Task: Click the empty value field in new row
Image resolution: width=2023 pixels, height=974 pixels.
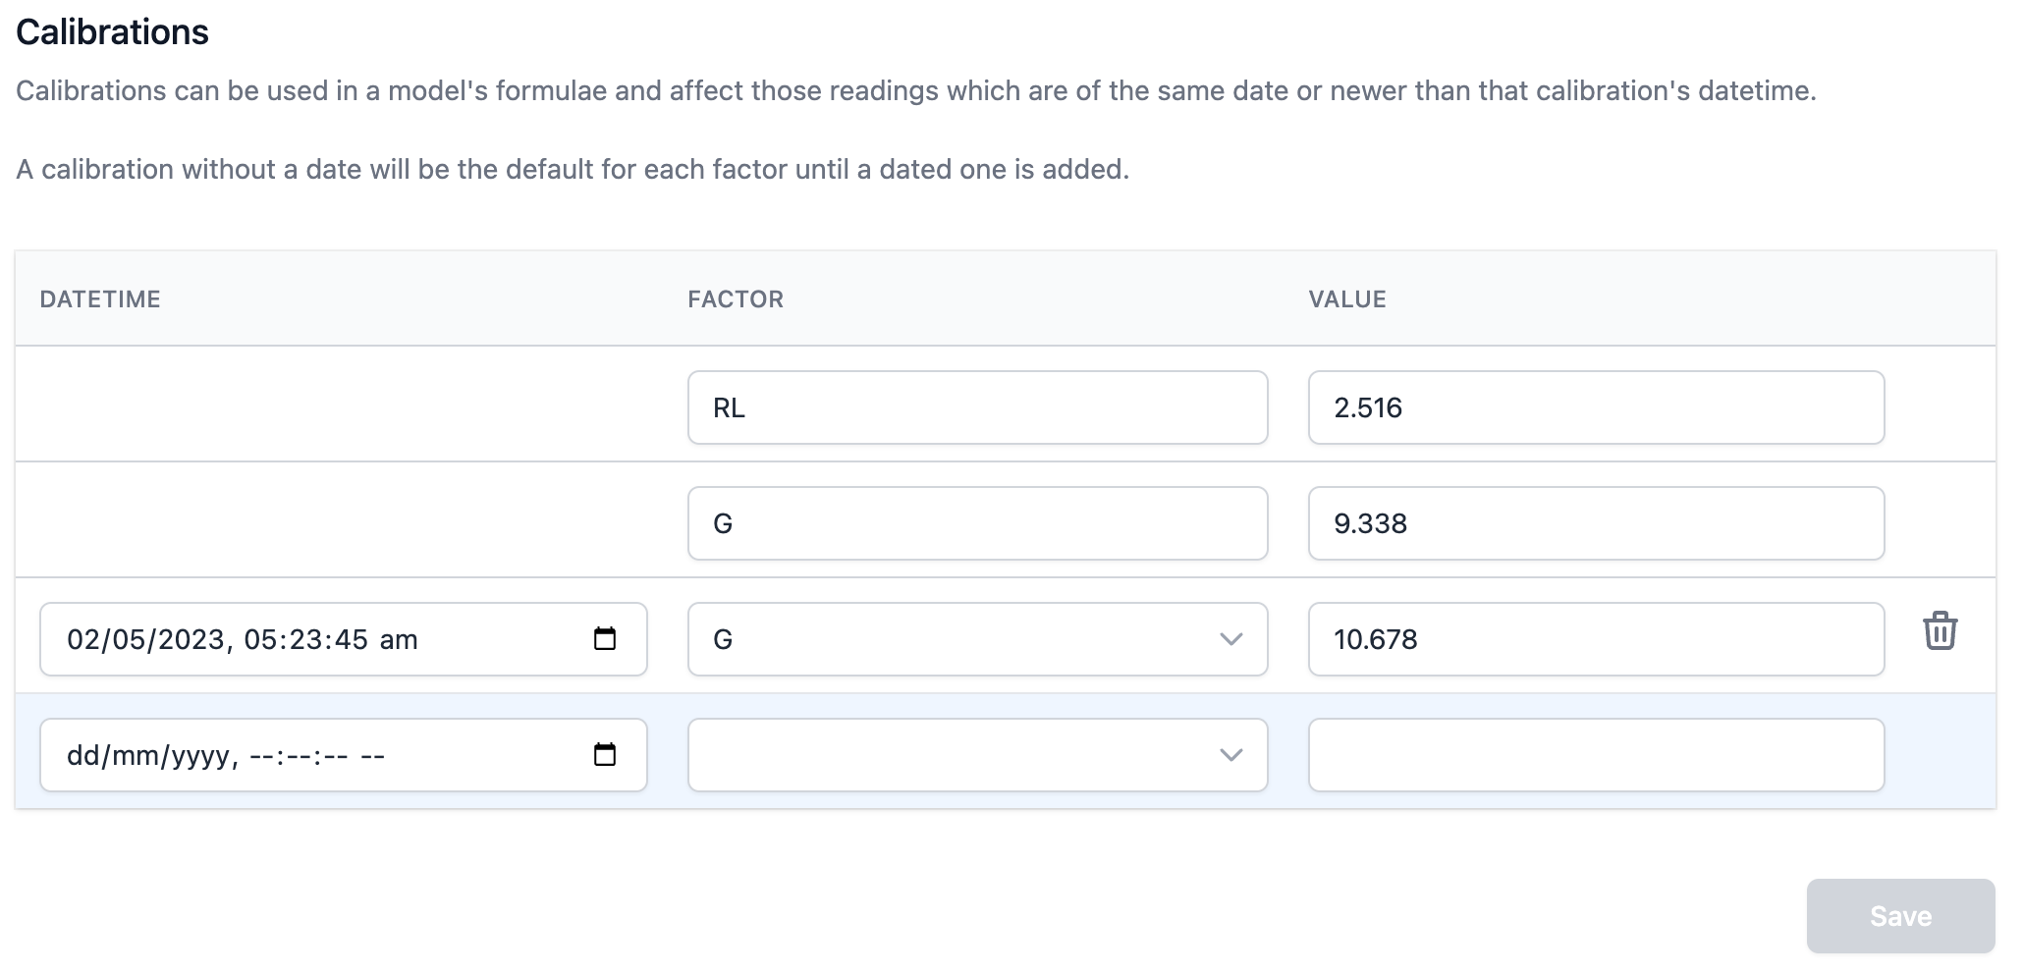Action: 1596,755
